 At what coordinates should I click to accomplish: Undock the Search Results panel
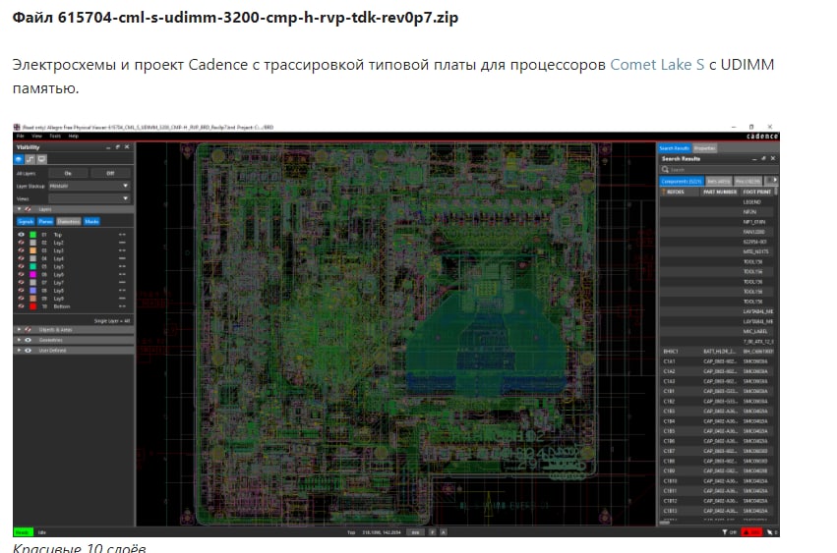click(x=764, y=159)
